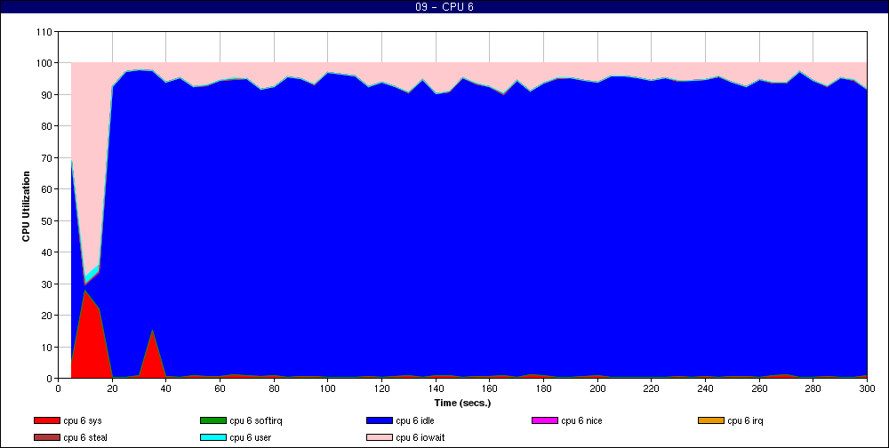Image resolution: width=889 pixels, height=448 pixels.
Task: Select the 'cpu 6 nice' legend label
Action: point(581,420)
